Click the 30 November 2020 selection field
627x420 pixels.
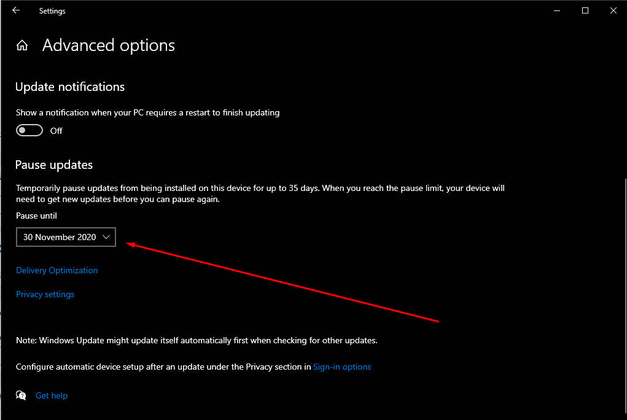click(x=58, y=237)
